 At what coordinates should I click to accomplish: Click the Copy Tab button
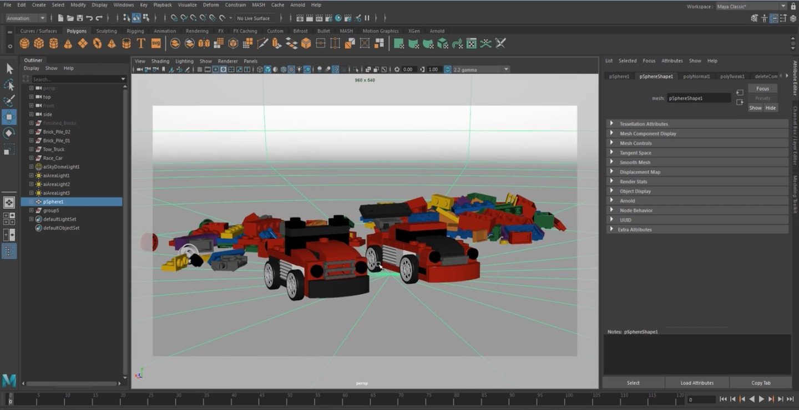click(761, 383)
